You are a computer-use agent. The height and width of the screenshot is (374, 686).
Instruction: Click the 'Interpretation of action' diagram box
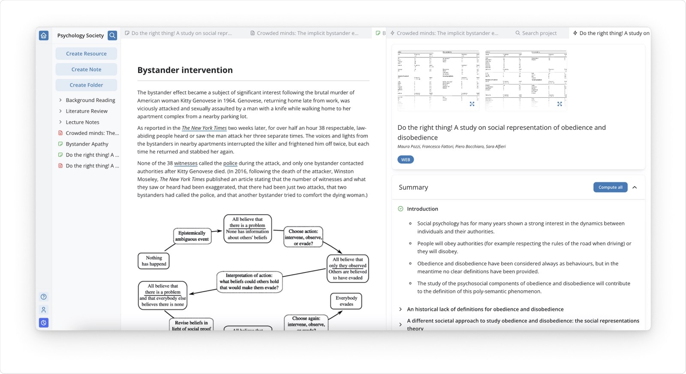coord(249,282)
